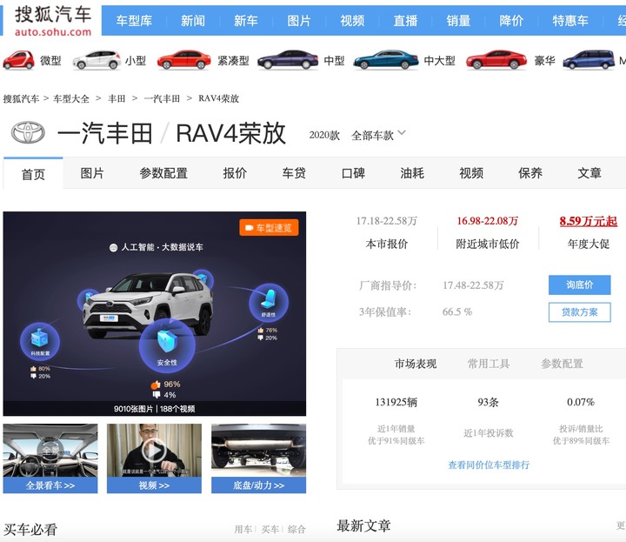Open 视频 in top blue navigation

tap(352, 21)
